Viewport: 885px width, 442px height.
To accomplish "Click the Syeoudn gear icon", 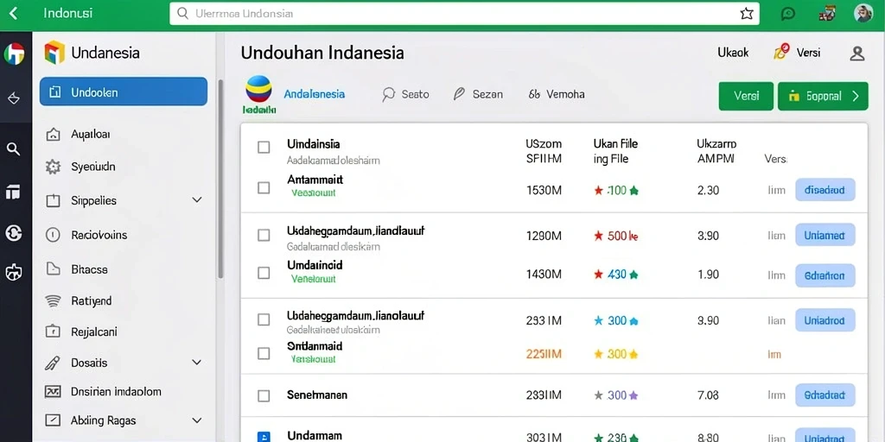I will 53,167.
